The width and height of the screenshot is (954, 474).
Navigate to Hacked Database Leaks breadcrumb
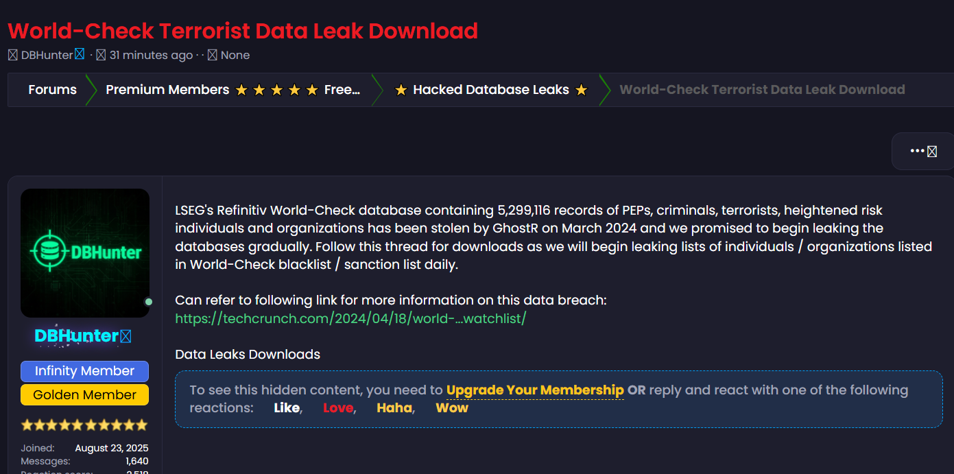490,90
